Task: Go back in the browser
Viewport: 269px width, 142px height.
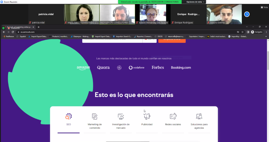Action: pos(4,32)
